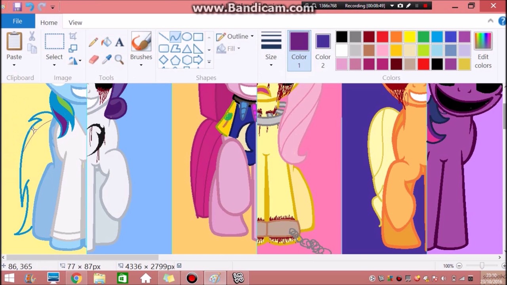Choose the Right arrow shape
Screen dimensions: 507x285
(198, 60)
